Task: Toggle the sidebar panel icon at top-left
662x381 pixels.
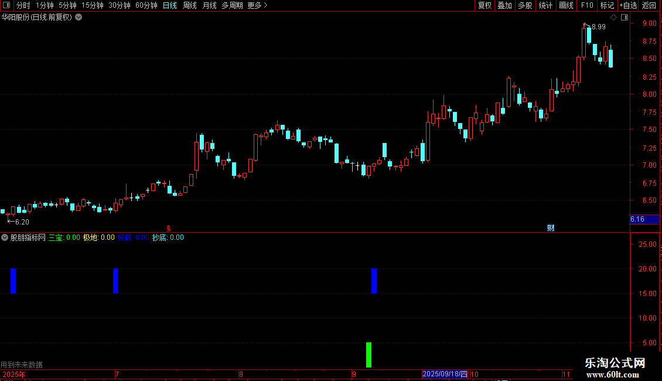Action: pyautogui.click(x=6, y=5)
